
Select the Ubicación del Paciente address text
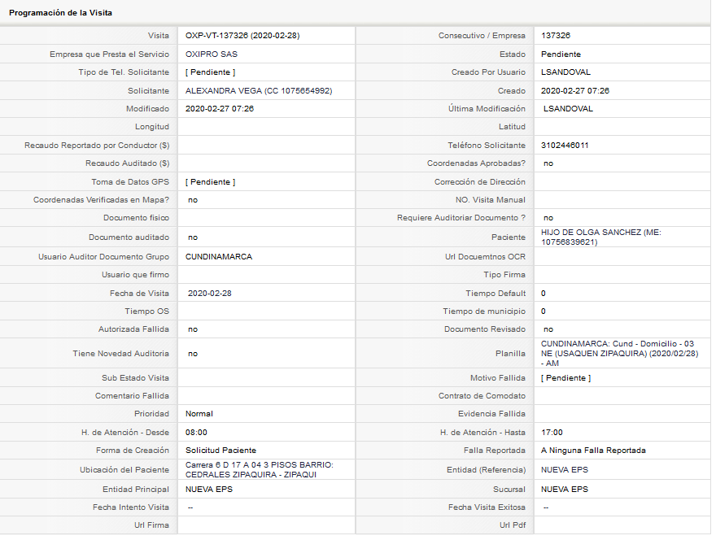(259, 470)
